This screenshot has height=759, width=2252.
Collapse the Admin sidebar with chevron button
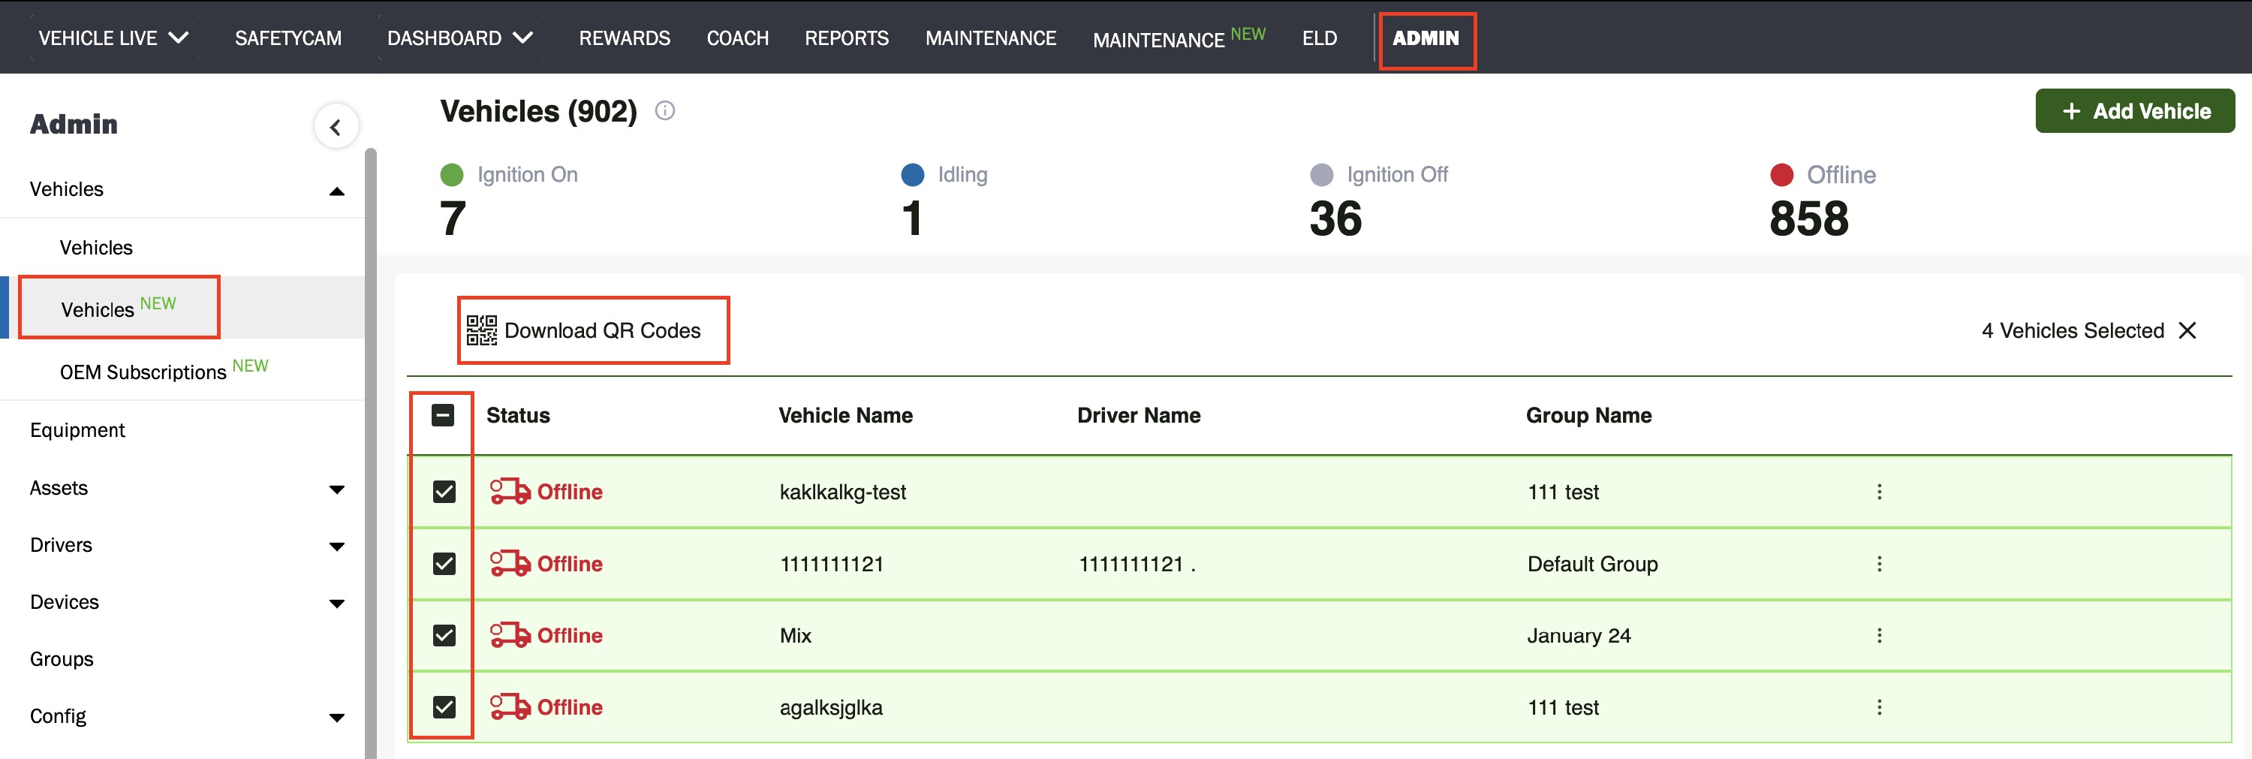click(x=336, y=128)
